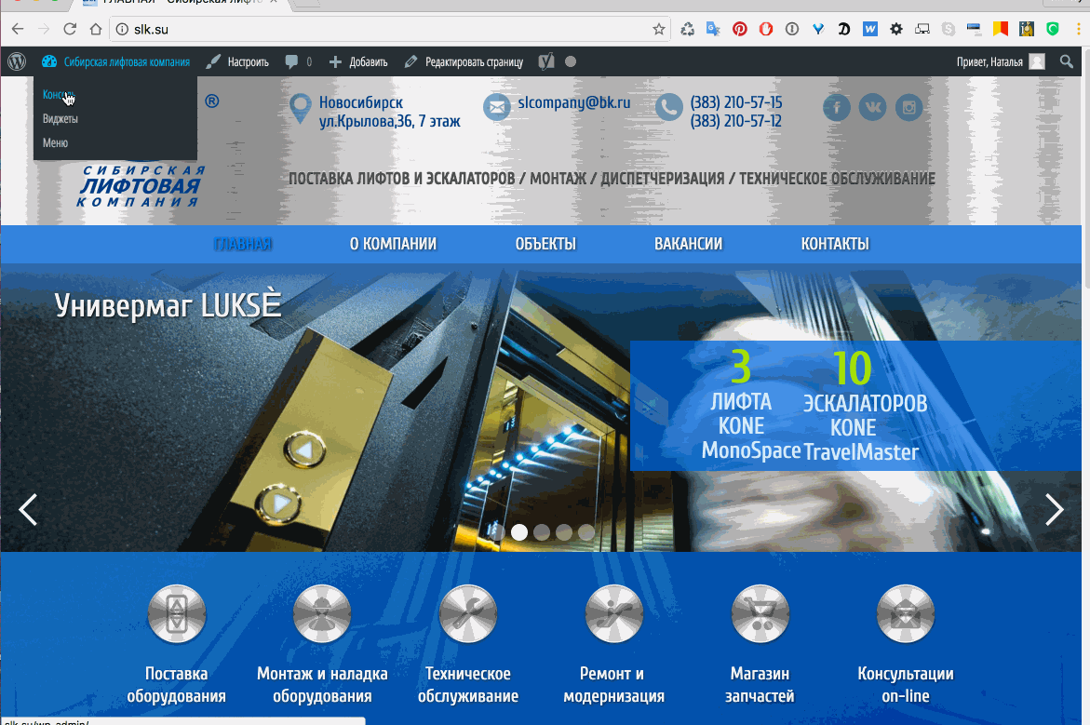
Task: Select the active second slider dot
Action: tap(519, 532)
